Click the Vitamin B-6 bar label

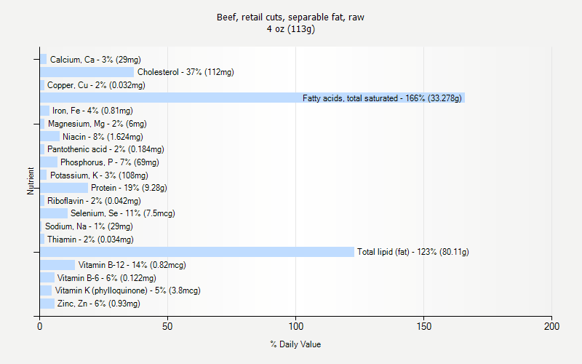point(106,277)
